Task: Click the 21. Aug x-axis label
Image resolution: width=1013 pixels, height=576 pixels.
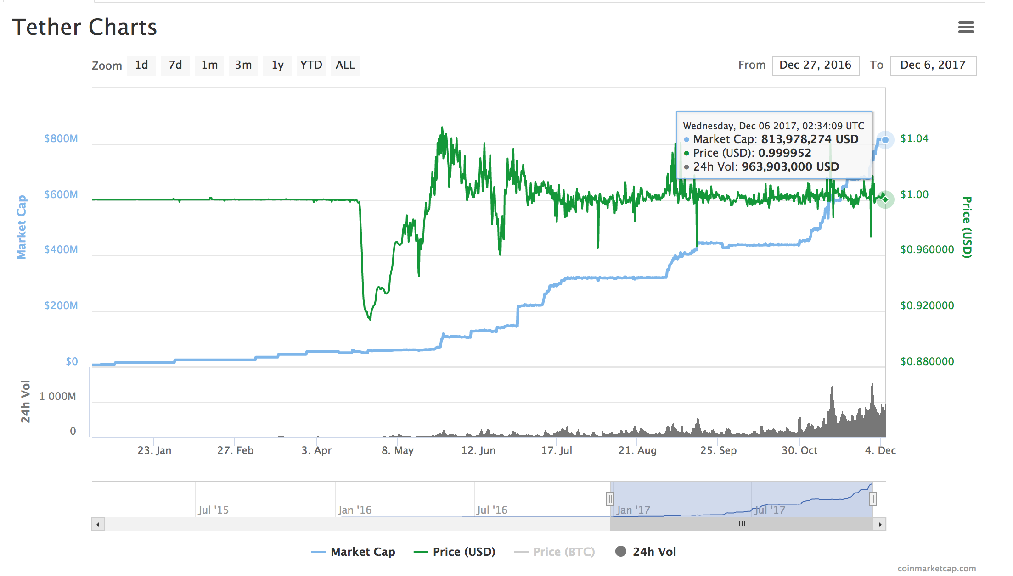Action: (x=637, y=450)
